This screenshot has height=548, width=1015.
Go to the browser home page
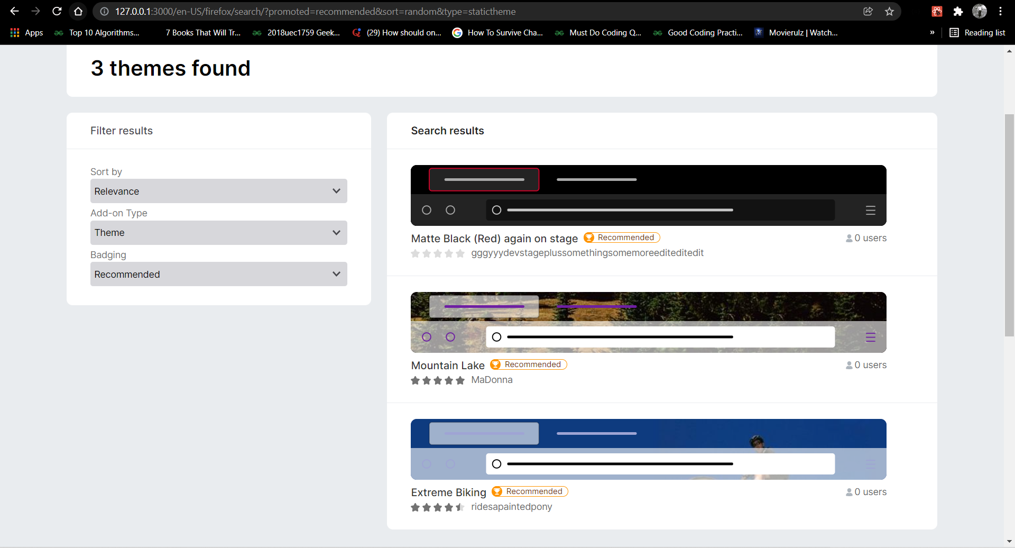tap(78, 11)
